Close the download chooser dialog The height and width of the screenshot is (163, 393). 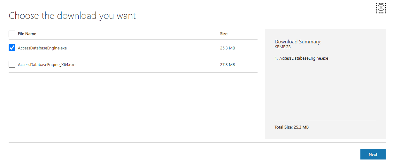tap(381, 8)
